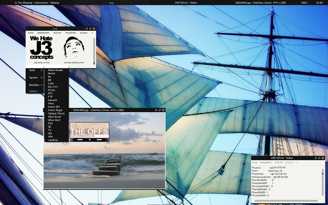
Task: Open the Extras menu in the png window
Action: coord(84,33)
